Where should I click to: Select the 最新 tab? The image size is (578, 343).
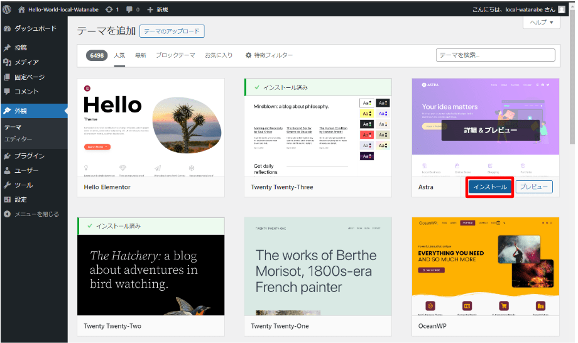point(141,55)
